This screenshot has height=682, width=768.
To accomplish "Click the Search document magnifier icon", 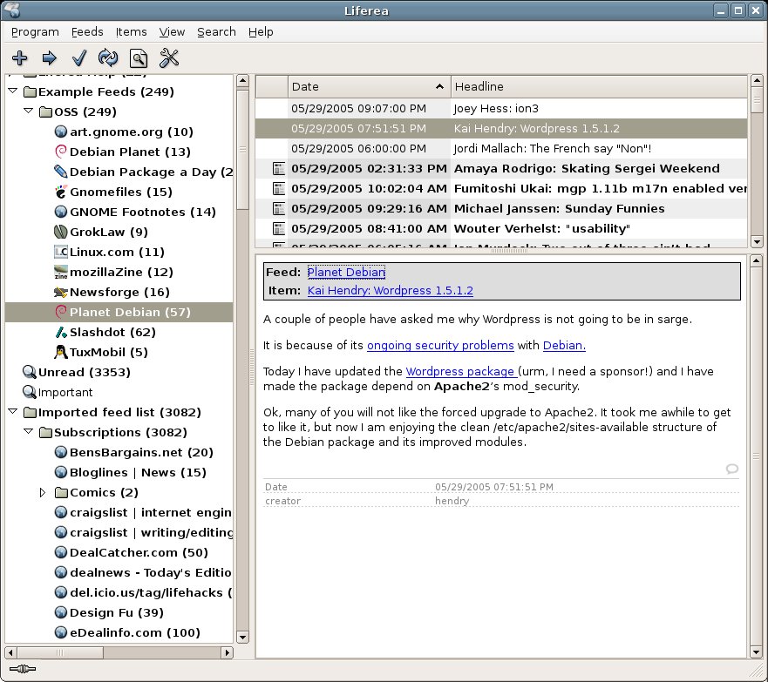I will (138, 57).
